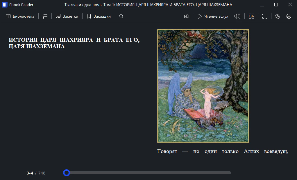Open the table of contents list
Image resolution: width=297 pixels, height=180 pixels.
(x=45, y=17)
